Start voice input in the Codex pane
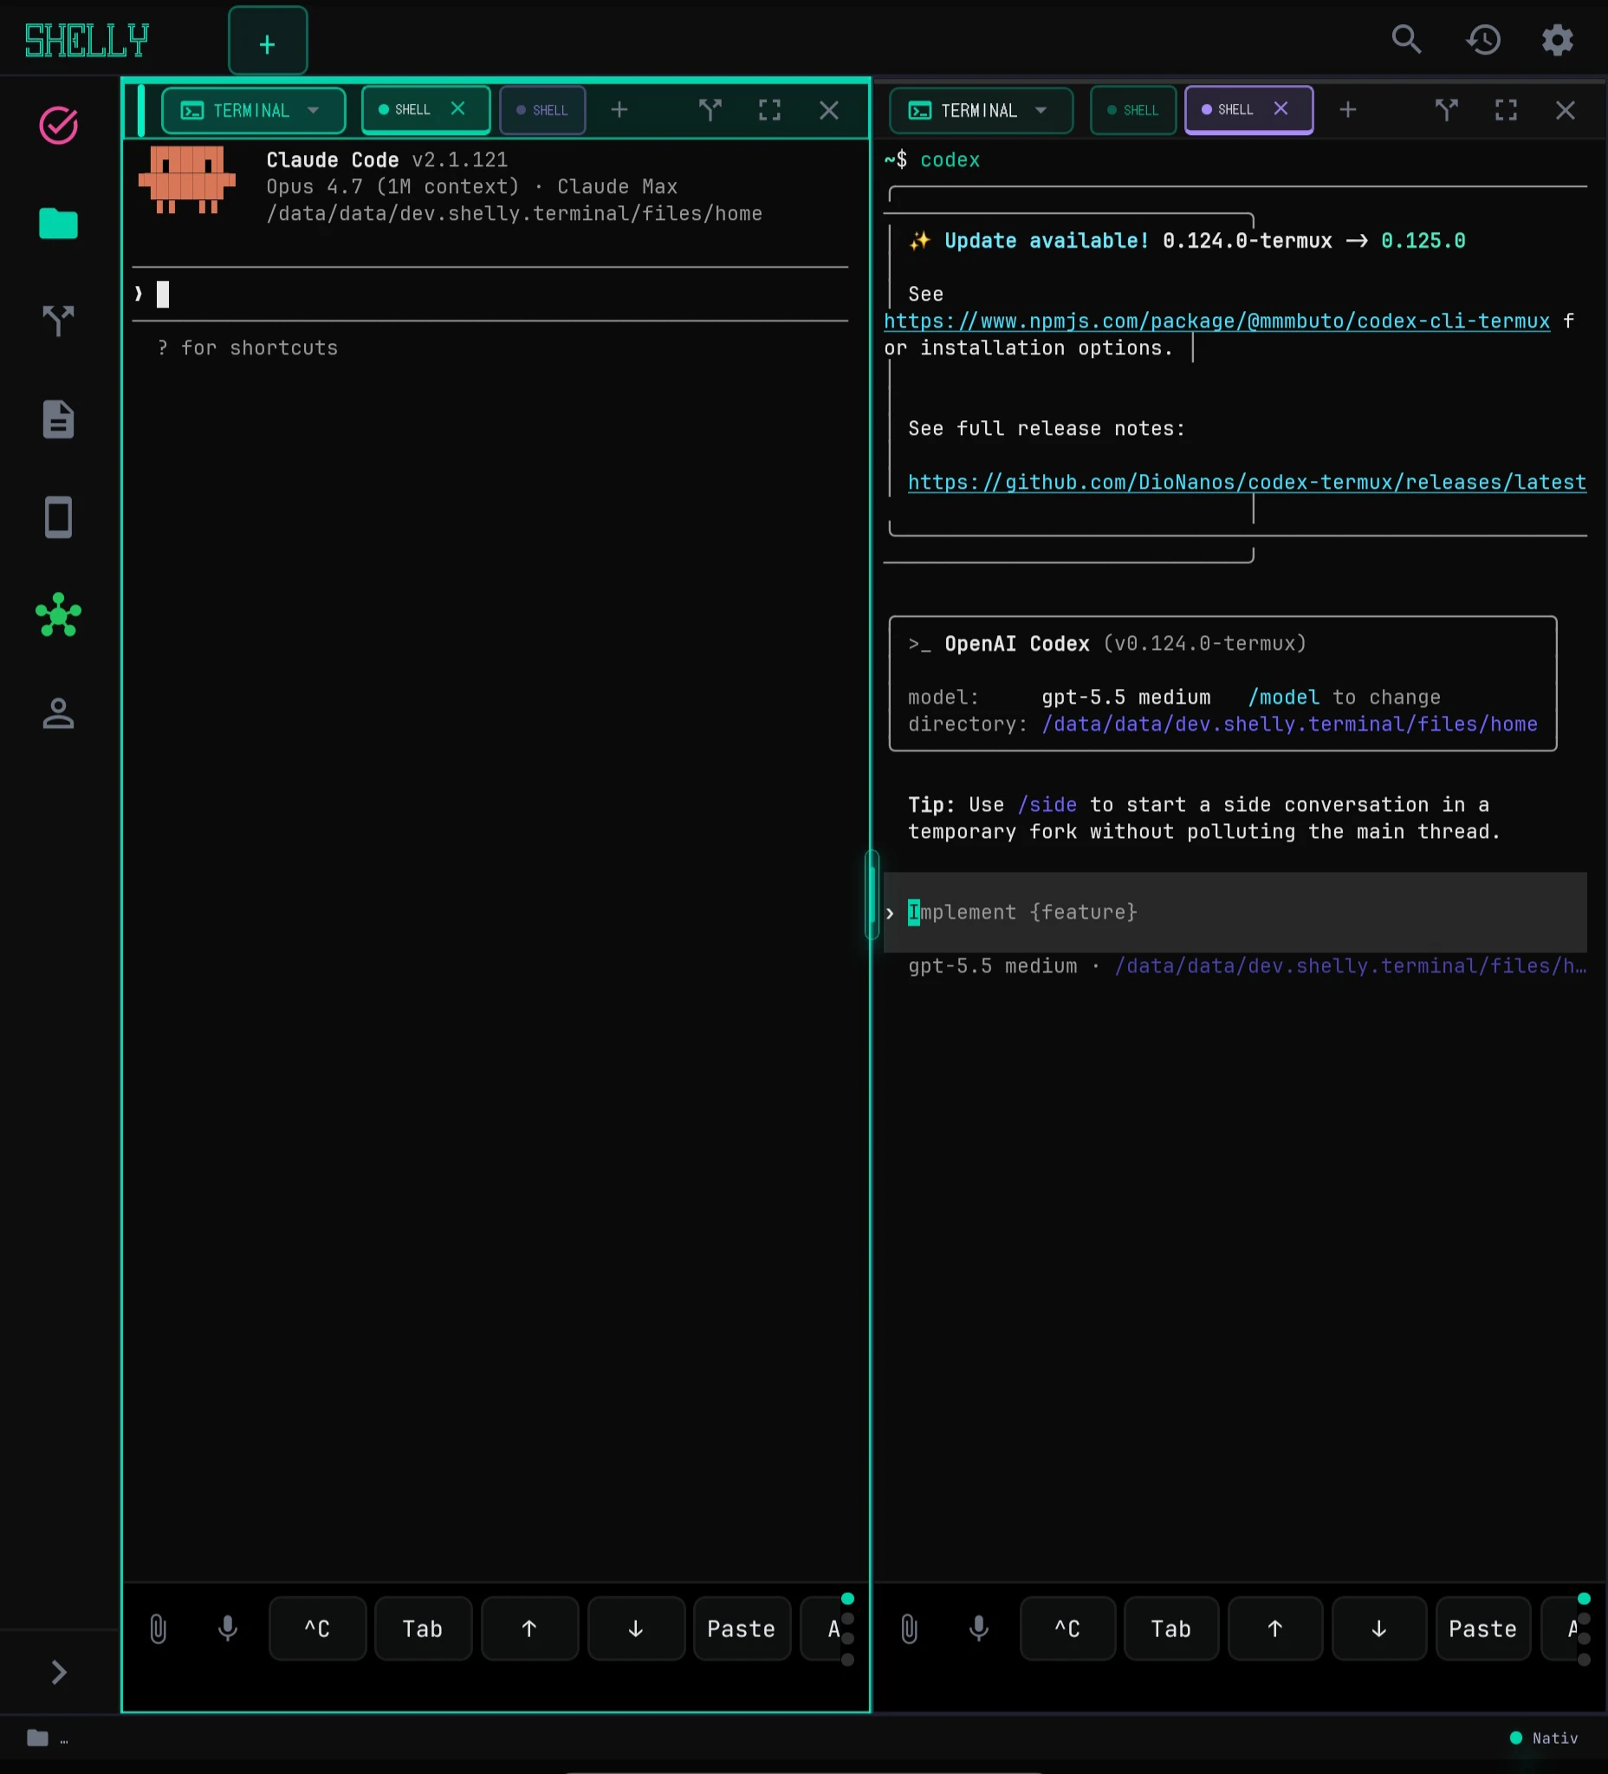The width and height of the screenshot is (1608, 1774). pos(979,1628)
